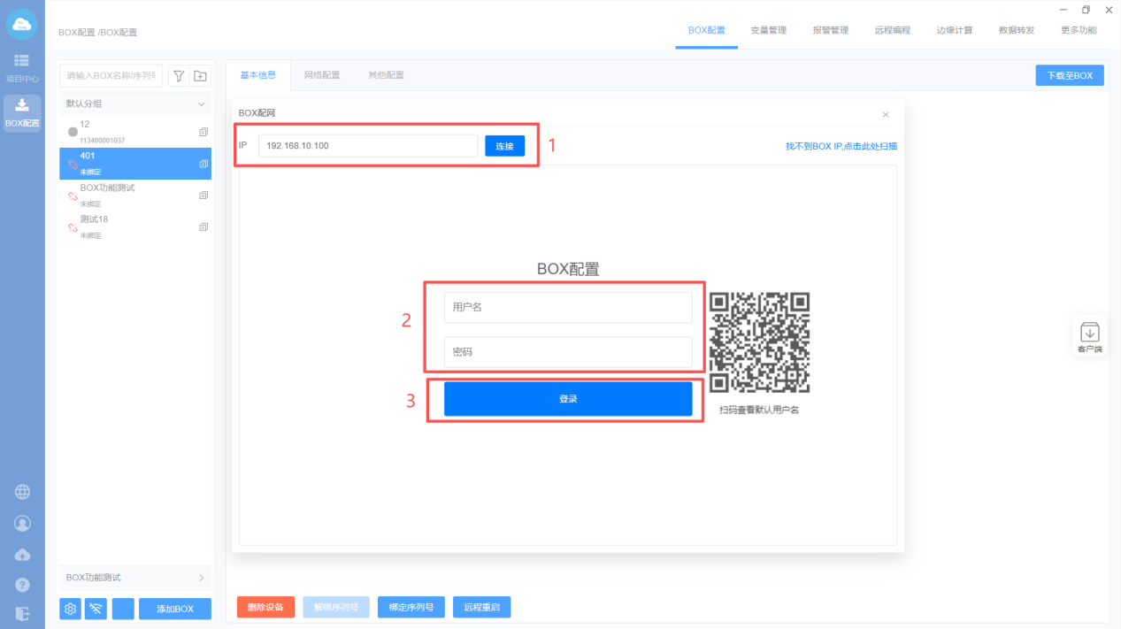This screenshot has width=1121, height=629.
Task: Click the cloud upload icon in sidebar
Action: tap(23, 555)
